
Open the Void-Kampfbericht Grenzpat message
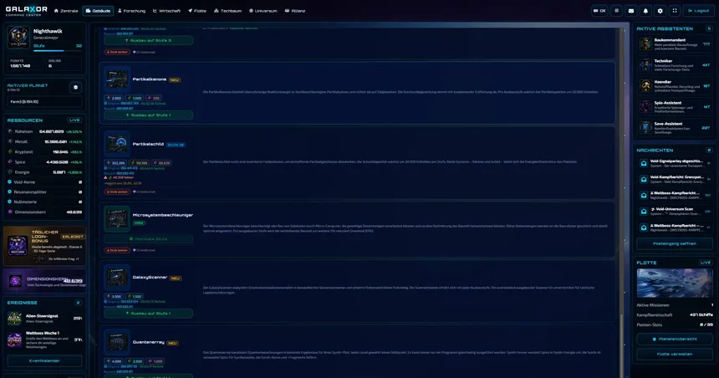675,179
